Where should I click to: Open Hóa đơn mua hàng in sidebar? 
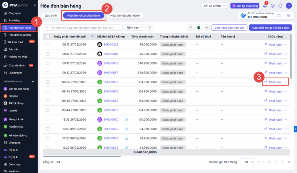[x=20, y=35]
